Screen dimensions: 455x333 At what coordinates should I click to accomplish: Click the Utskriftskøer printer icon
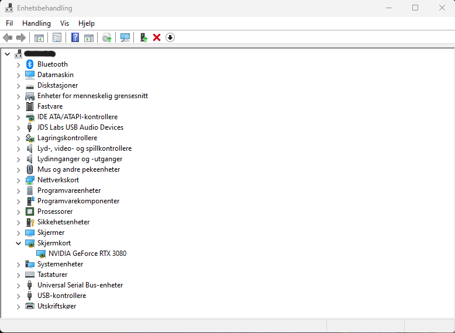(30, 306)
